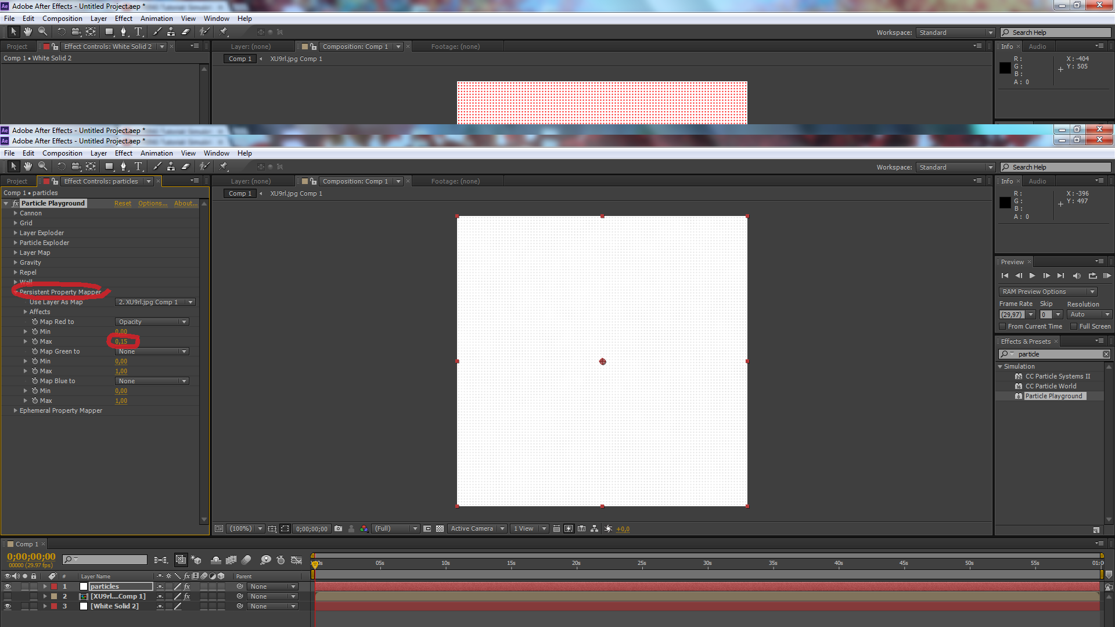Open the Use Layer As Map dropdown
1115x627 pixels.
155,302
